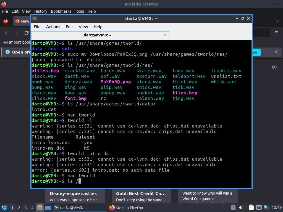Open the clipboard manager tray icon
283x212 pixels.
[251, 208]
